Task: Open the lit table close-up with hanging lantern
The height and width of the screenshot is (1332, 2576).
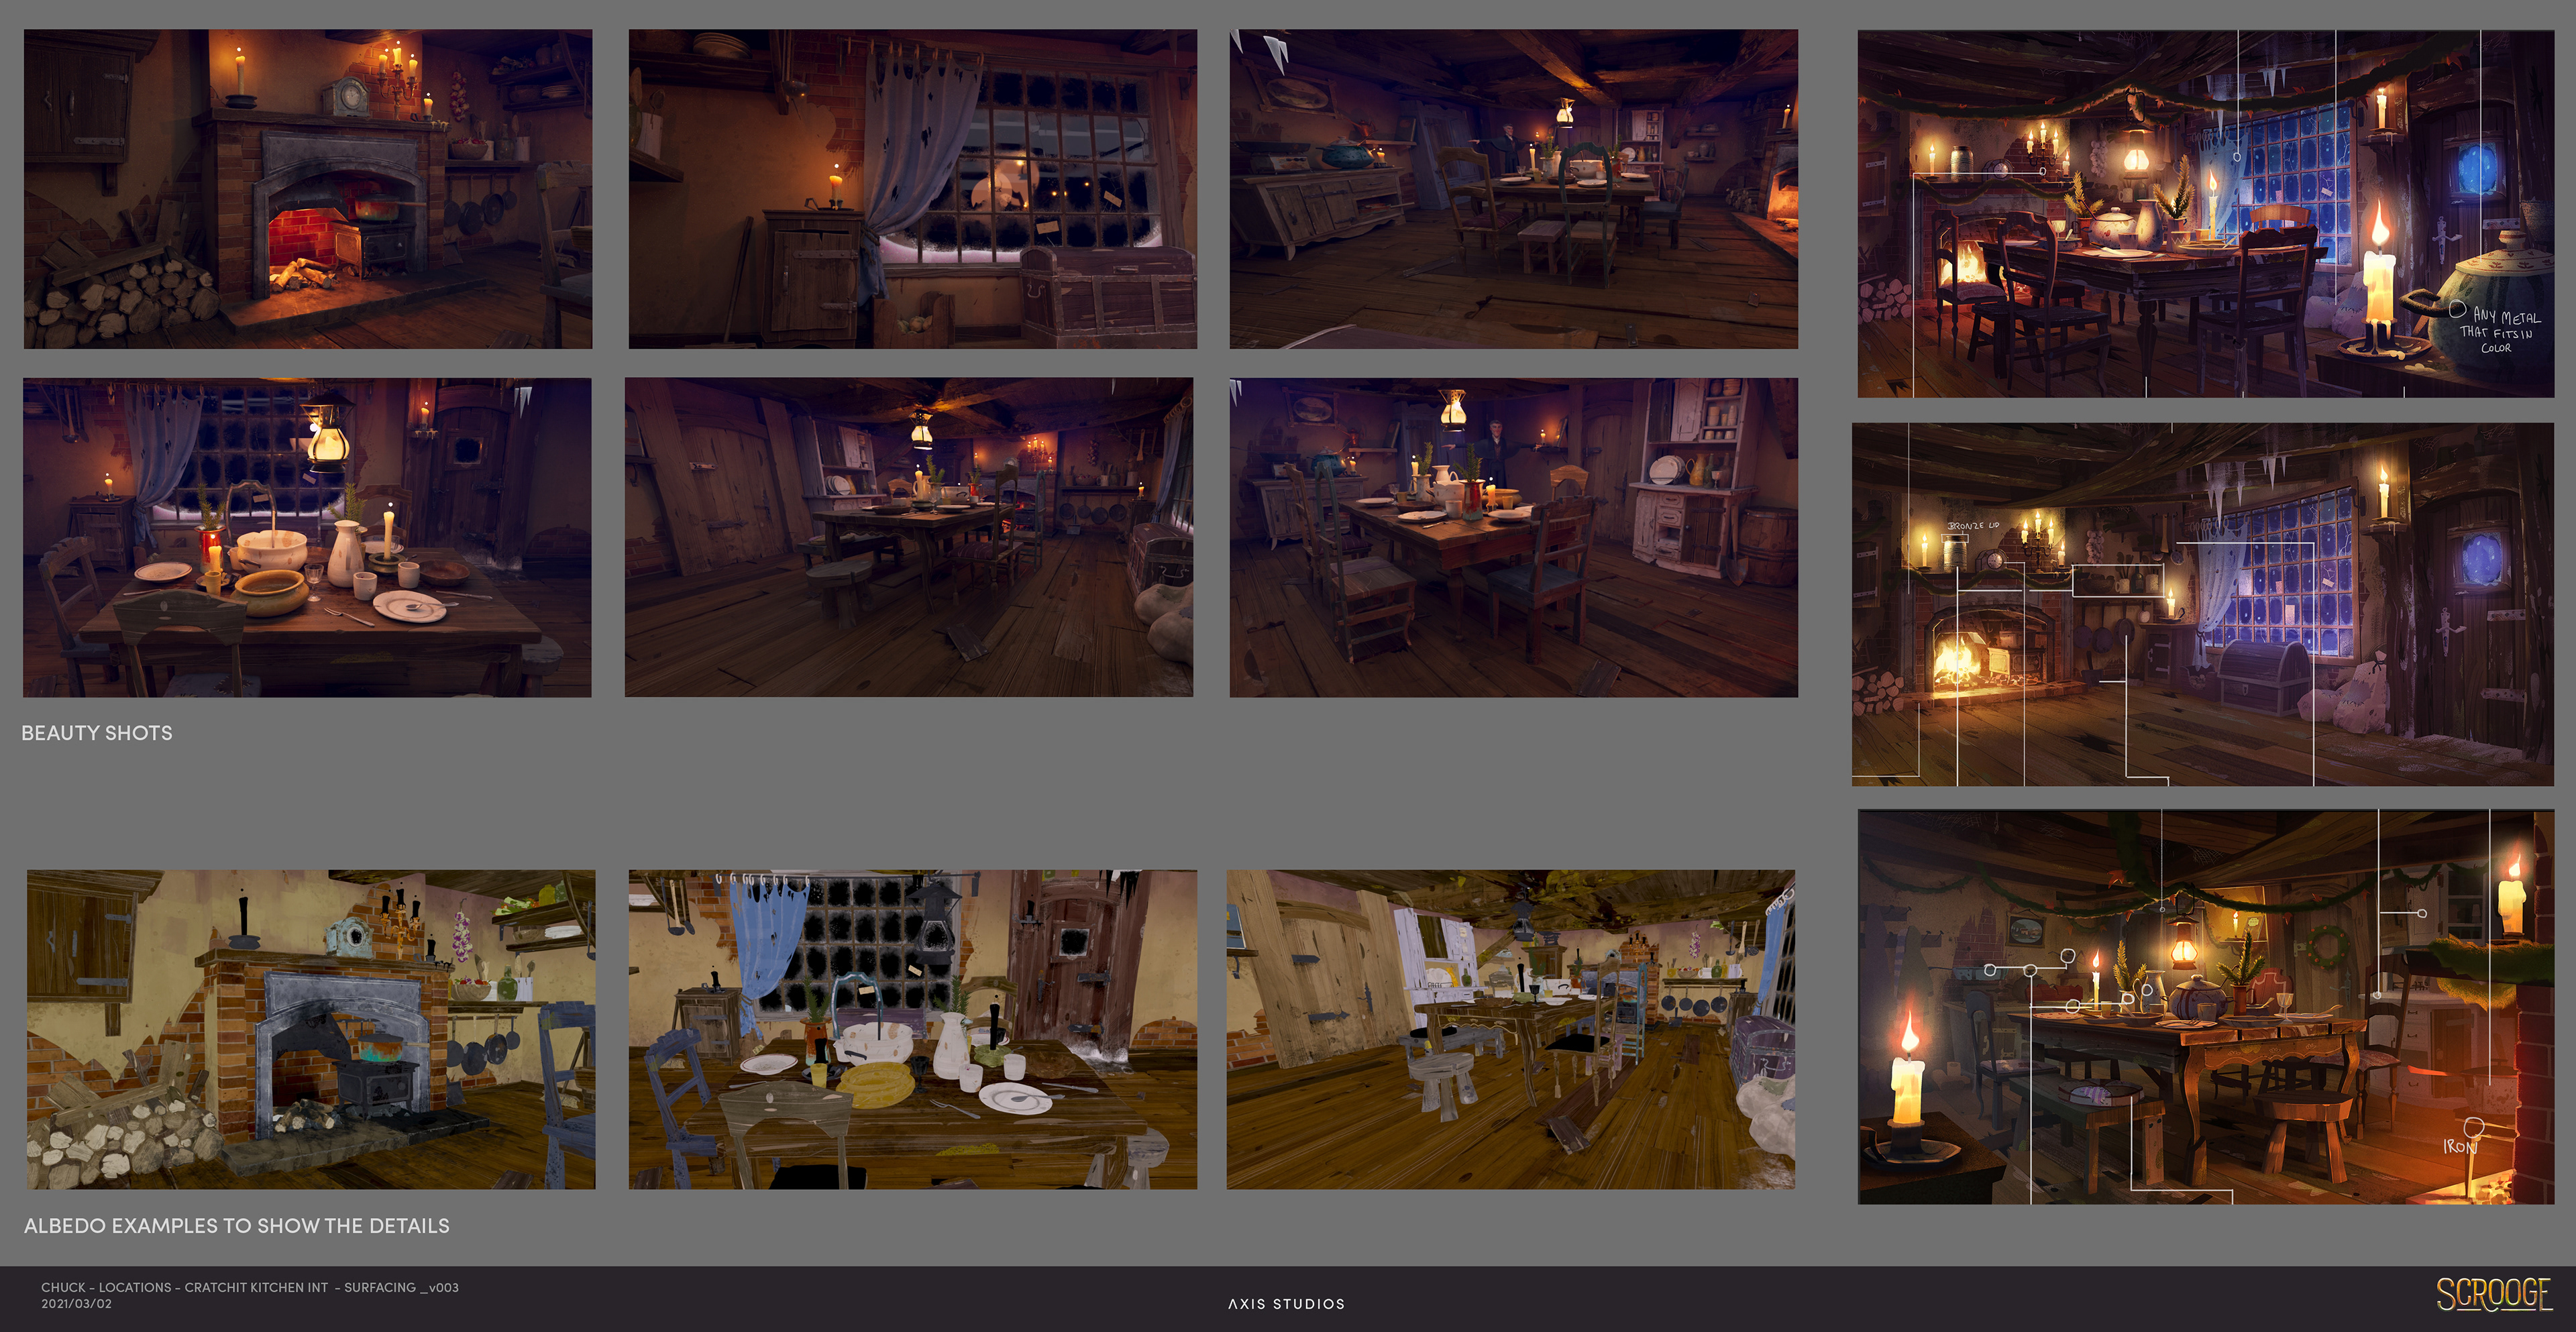Action: 307,537
